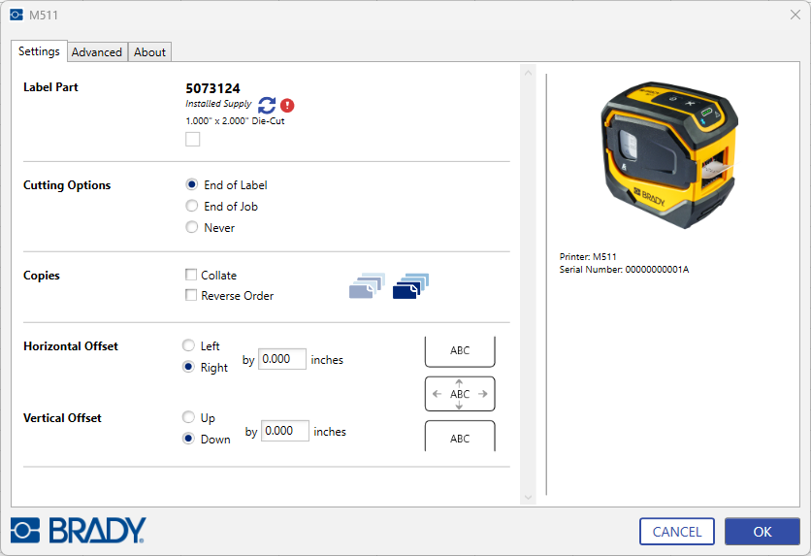This screenshot has width=811, height=556.
Task: Enable the Reverse Order checkbox
Action: (x=191, y=295)
